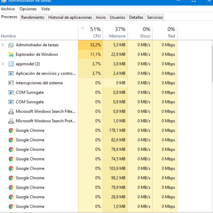Go to the Usuarios tab
The height and width of the screenshot is (213, 213).
(117, 18)
